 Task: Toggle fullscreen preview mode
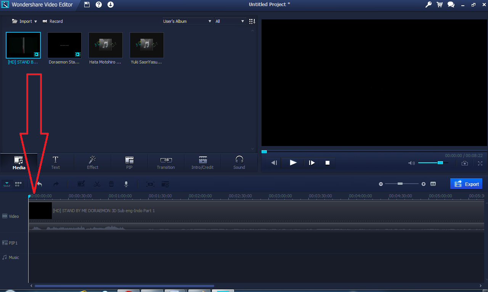coord(480,163)
